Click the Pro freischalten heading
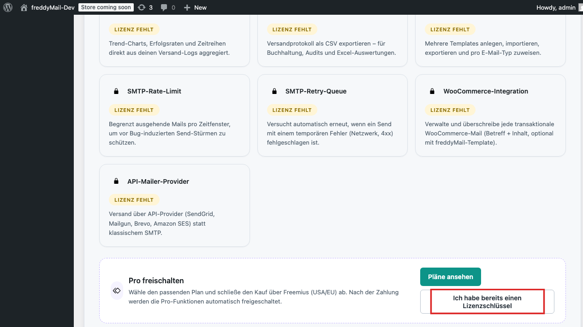Screen dimensions: 583x327 click(x=156, y=280)
